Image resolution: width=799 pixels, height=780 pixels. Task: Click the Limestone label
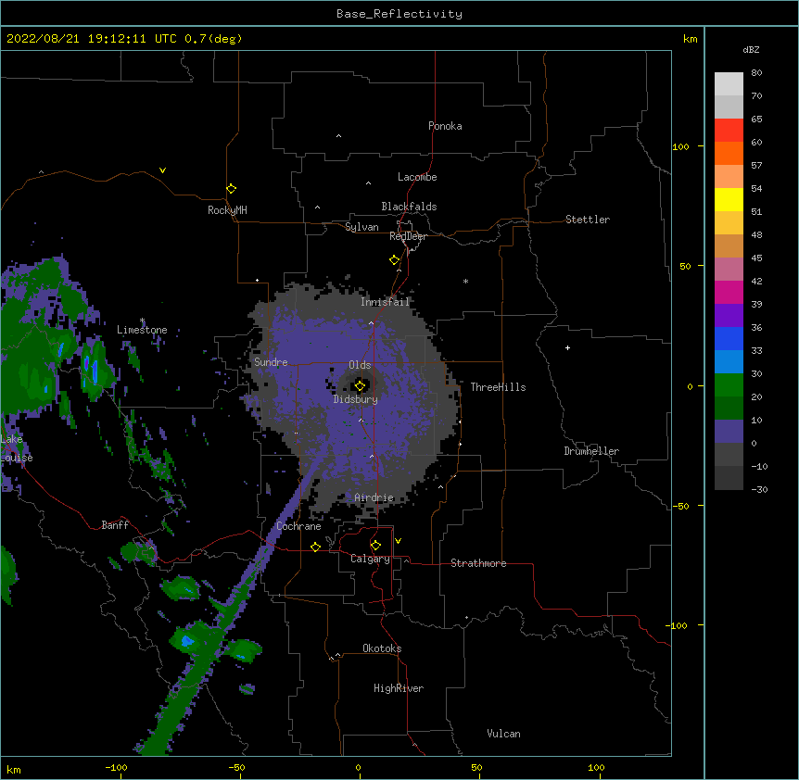(142, 330)
